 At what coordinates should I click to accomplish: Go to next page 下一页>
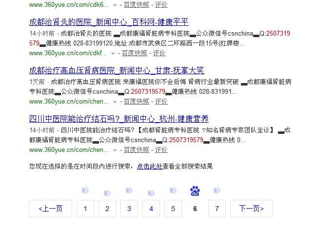[x=252, y=209]
